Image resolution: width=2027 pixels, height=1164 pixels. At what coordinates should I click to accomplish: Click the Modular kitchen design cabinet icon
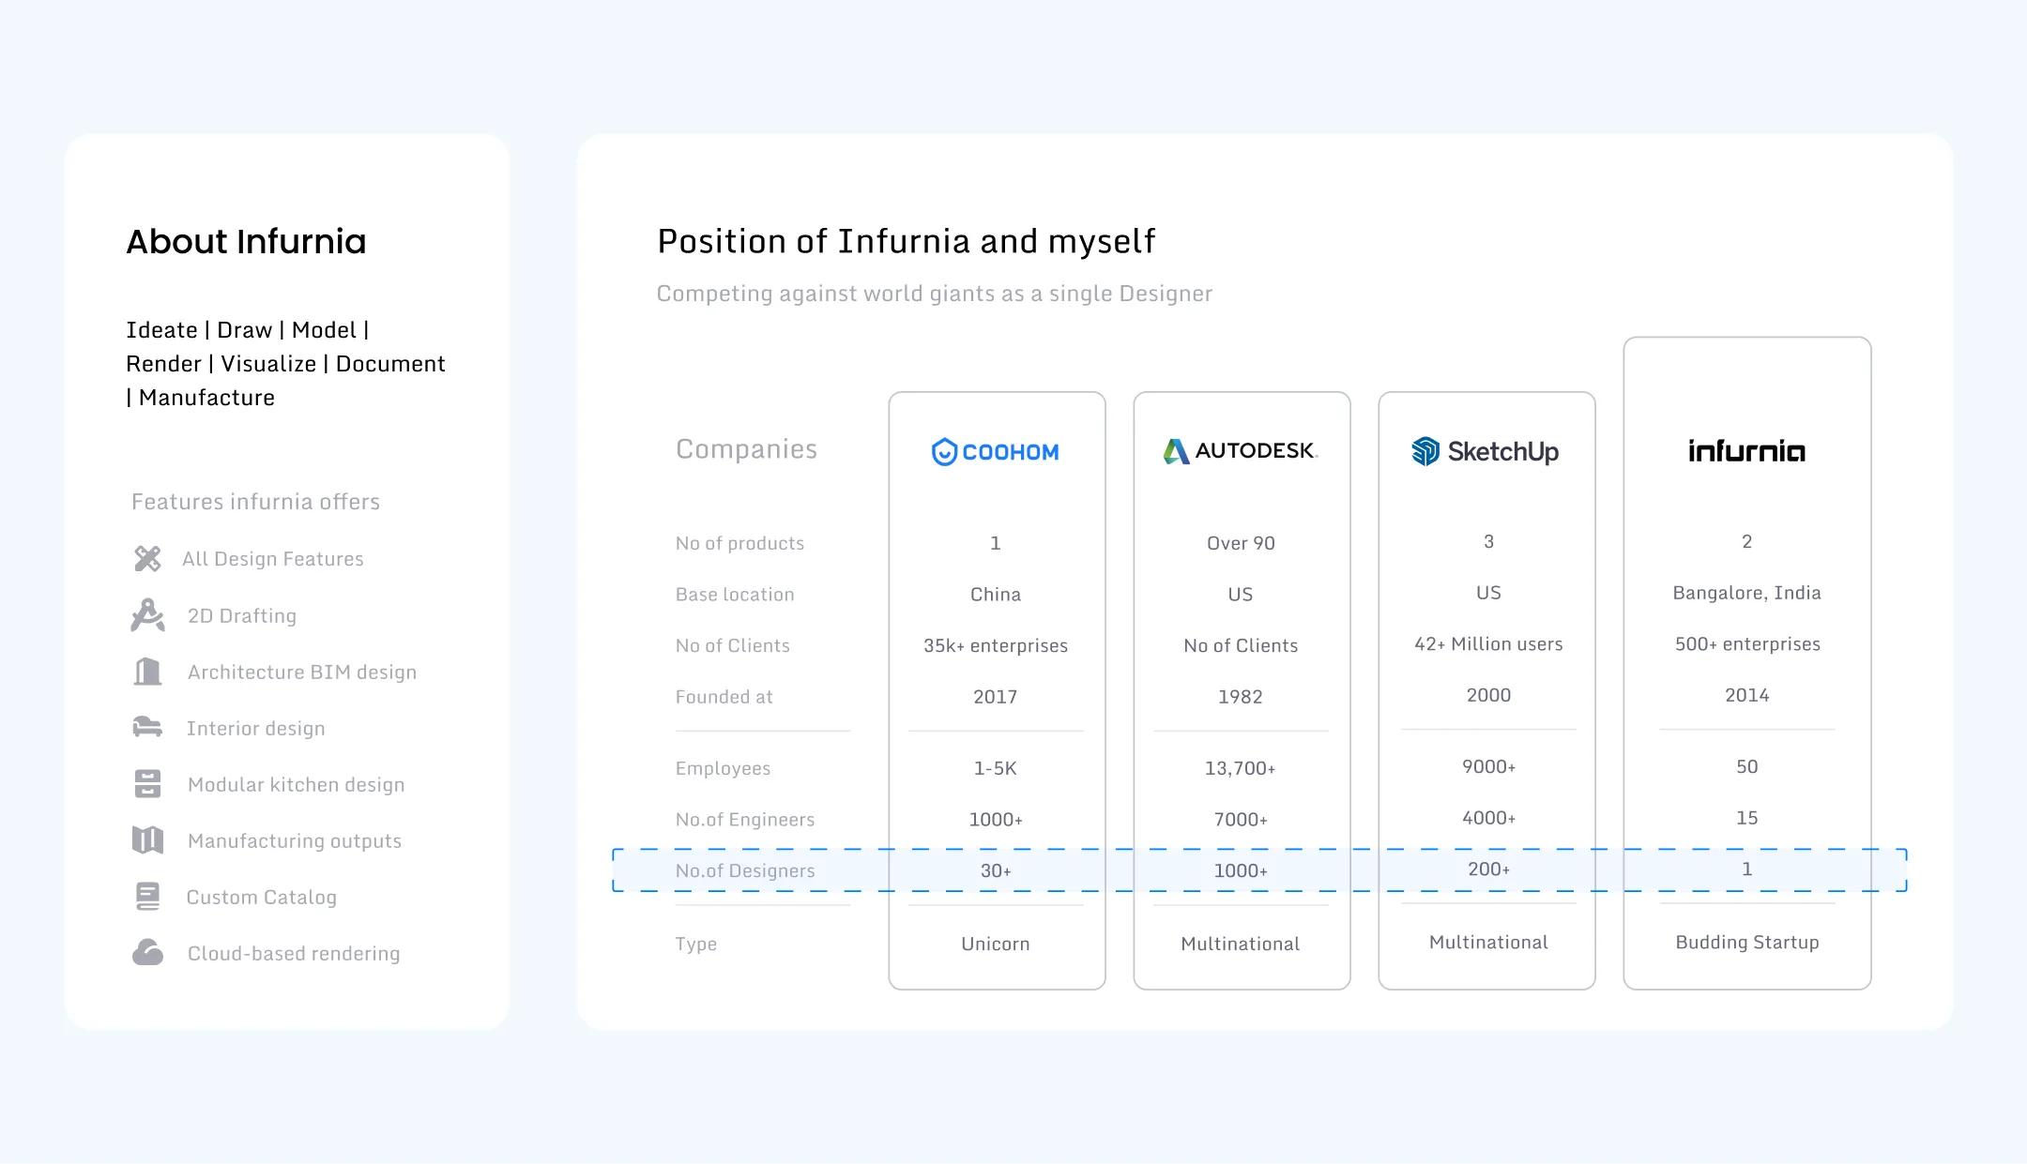(147, 784)
